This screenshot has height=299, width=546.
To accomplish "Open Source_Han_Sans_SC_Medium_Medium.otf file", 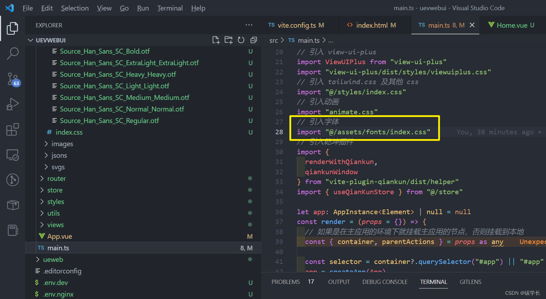I will point(125,97).
